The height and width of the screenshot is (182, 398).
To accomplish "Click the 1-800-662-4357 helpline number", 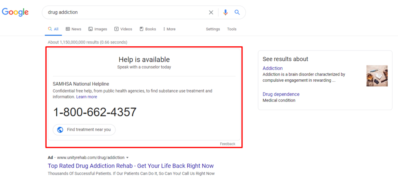I will [95, 112].
